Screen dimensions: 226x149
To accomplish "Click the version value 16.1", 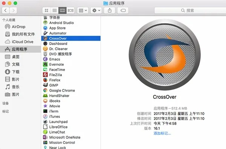I will pos(157,128).
